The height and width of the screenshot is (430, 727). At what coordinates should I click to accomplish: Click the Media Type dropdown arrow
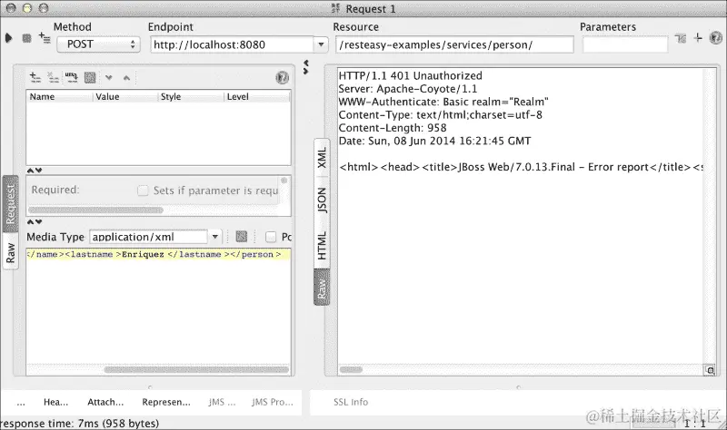tap(215, 237)
